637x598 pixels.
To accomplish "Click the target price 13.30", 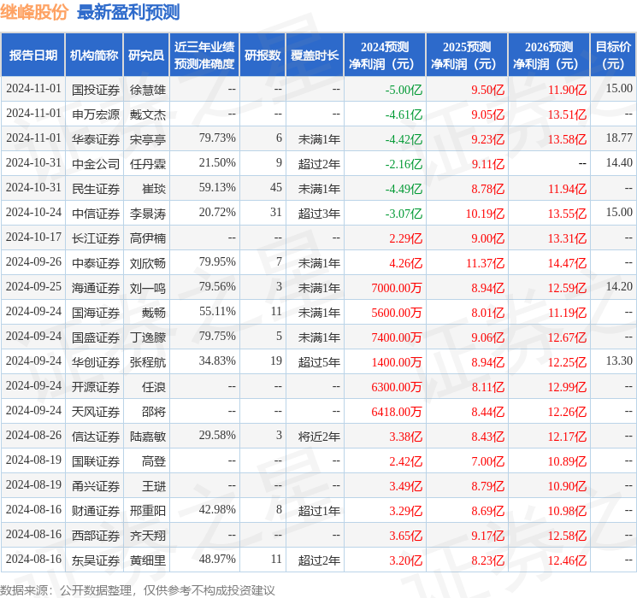I will (619, 361).
